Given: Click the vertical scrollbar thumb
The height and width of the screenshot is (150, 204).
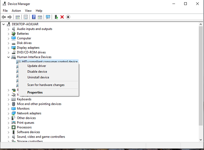Looking at the screenshot, I should [x=201, y=76].
